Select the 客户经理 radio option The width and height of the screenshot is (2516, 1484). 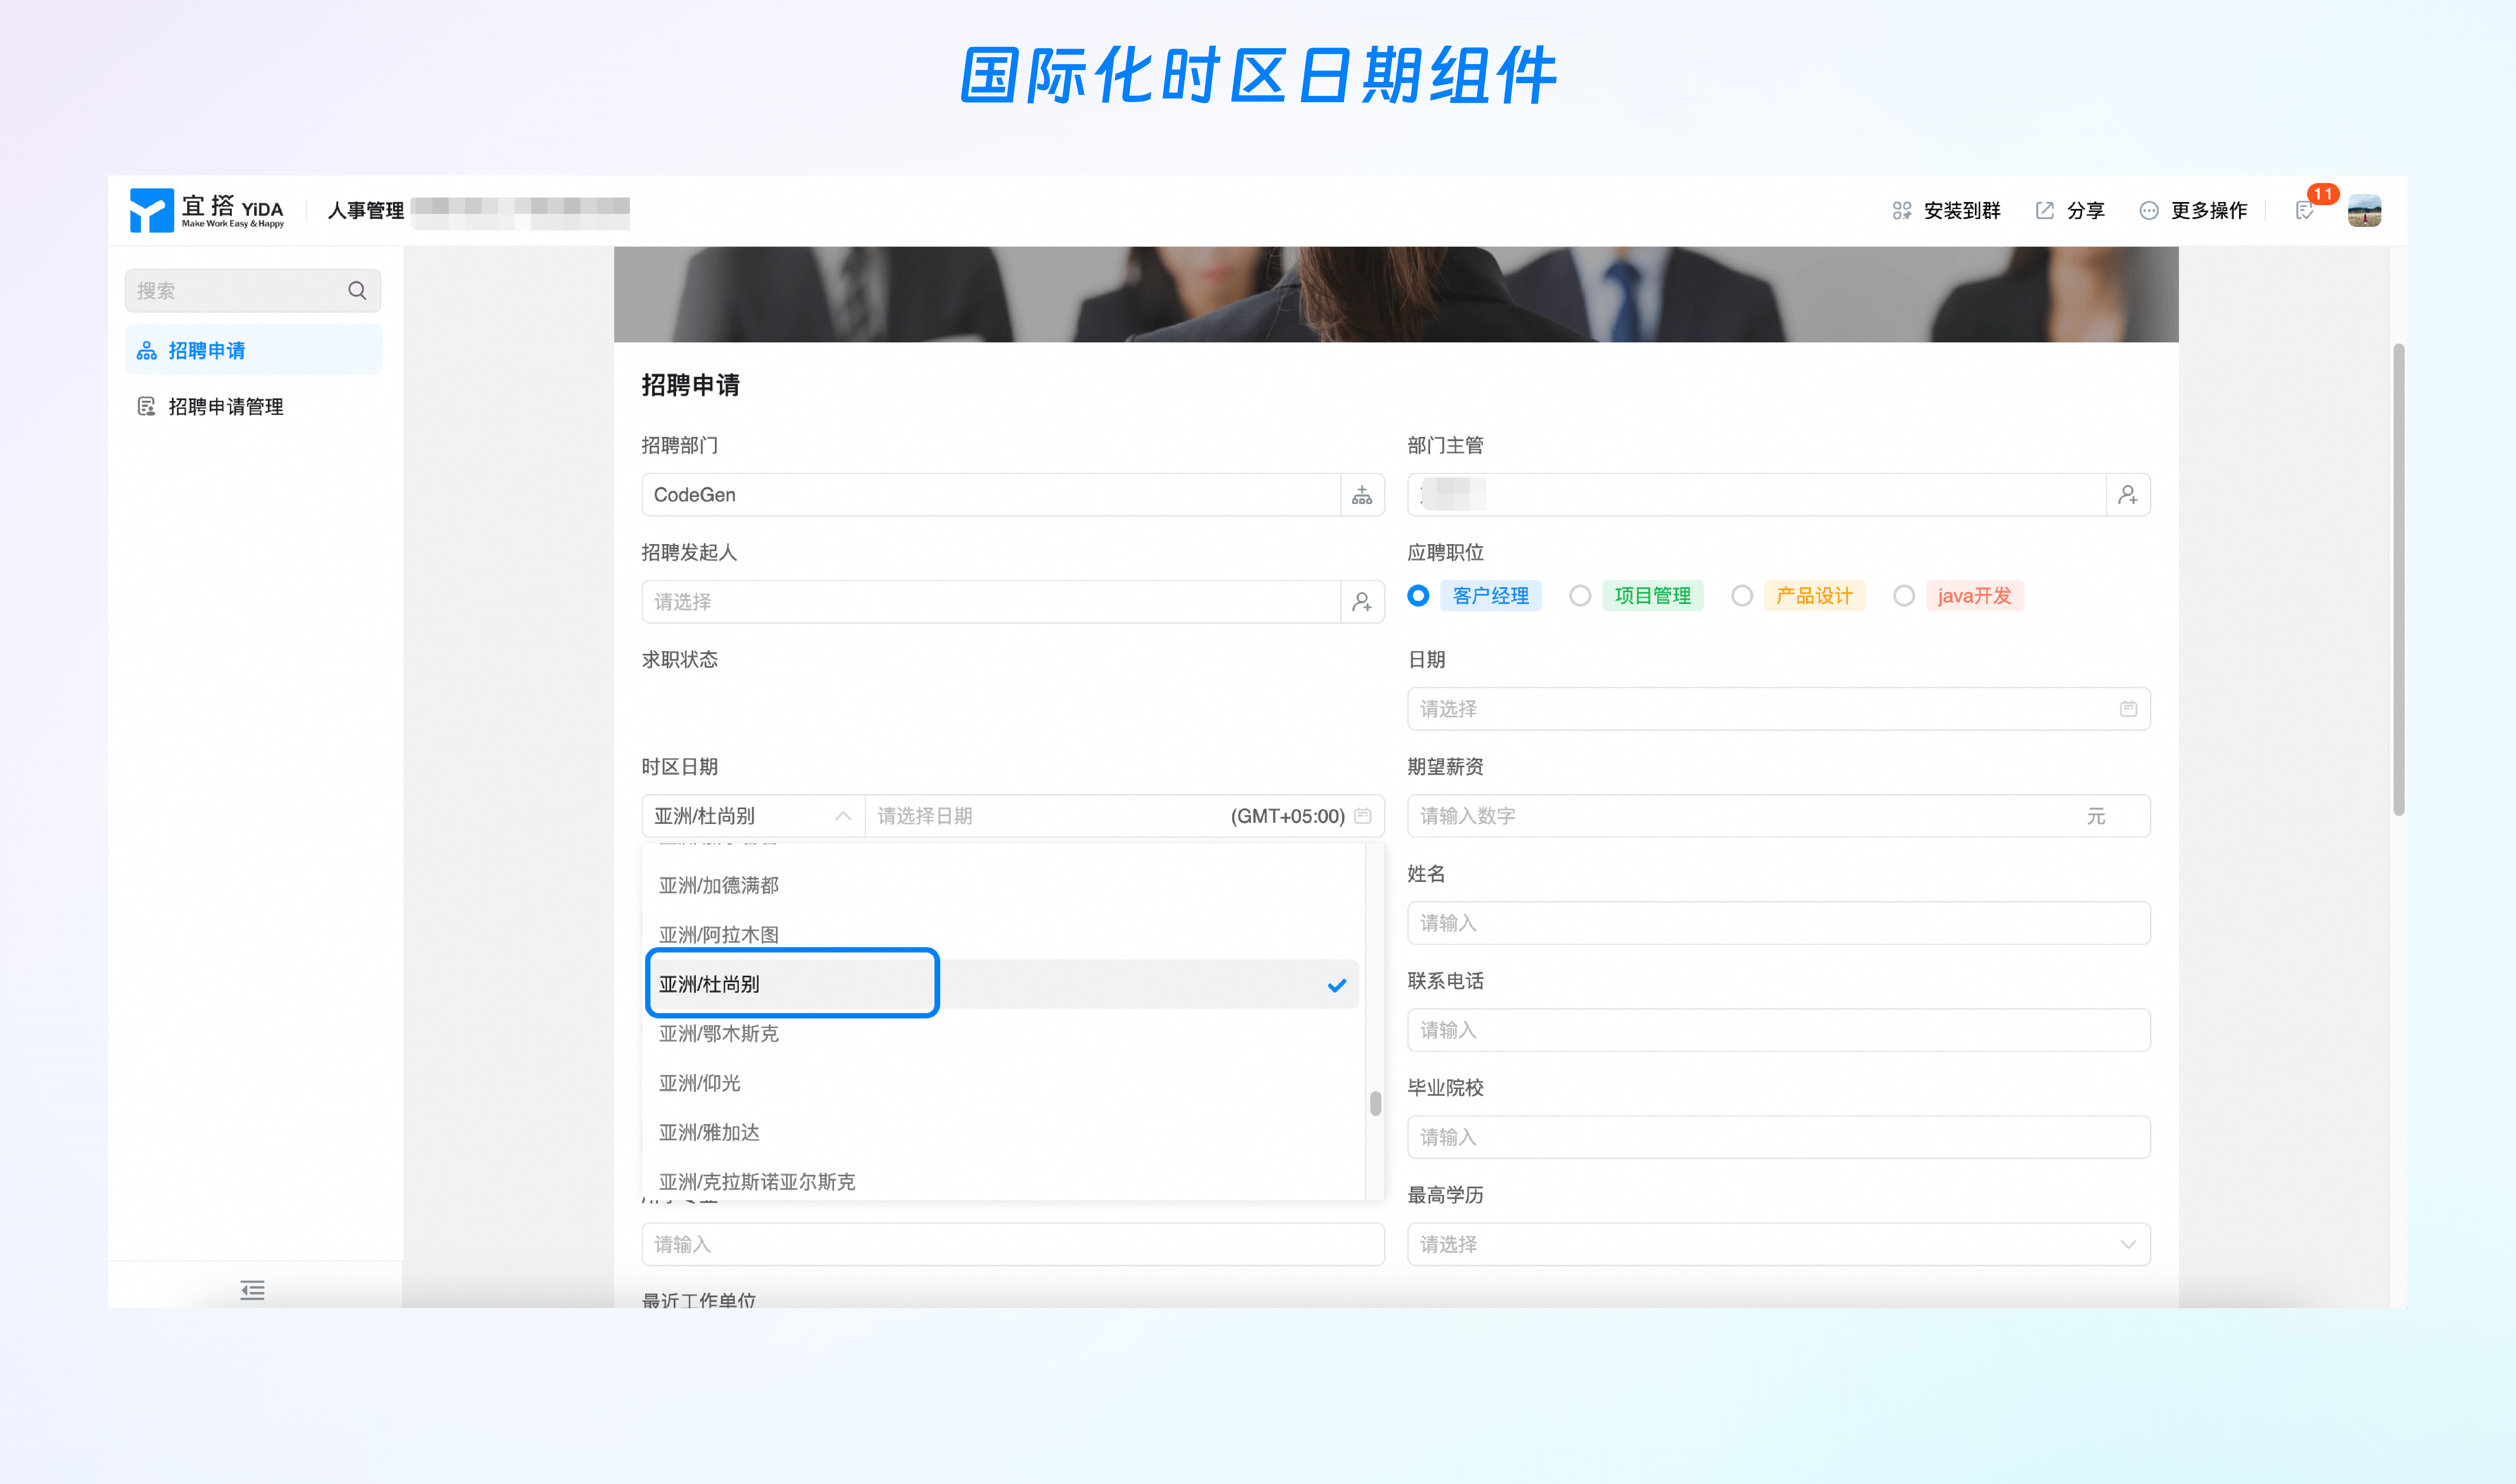pyautogui.click(x=1418, y=596)
